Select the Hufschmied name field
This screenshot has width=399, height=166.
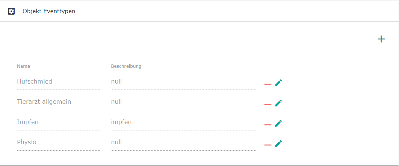(x=58, y=82)
